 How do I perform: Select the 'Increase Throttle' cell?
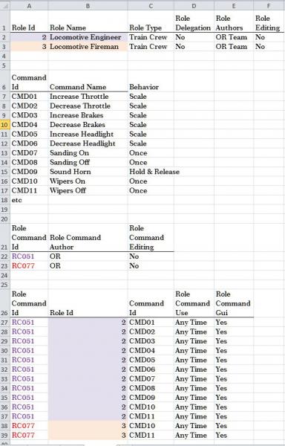[88, 97]
